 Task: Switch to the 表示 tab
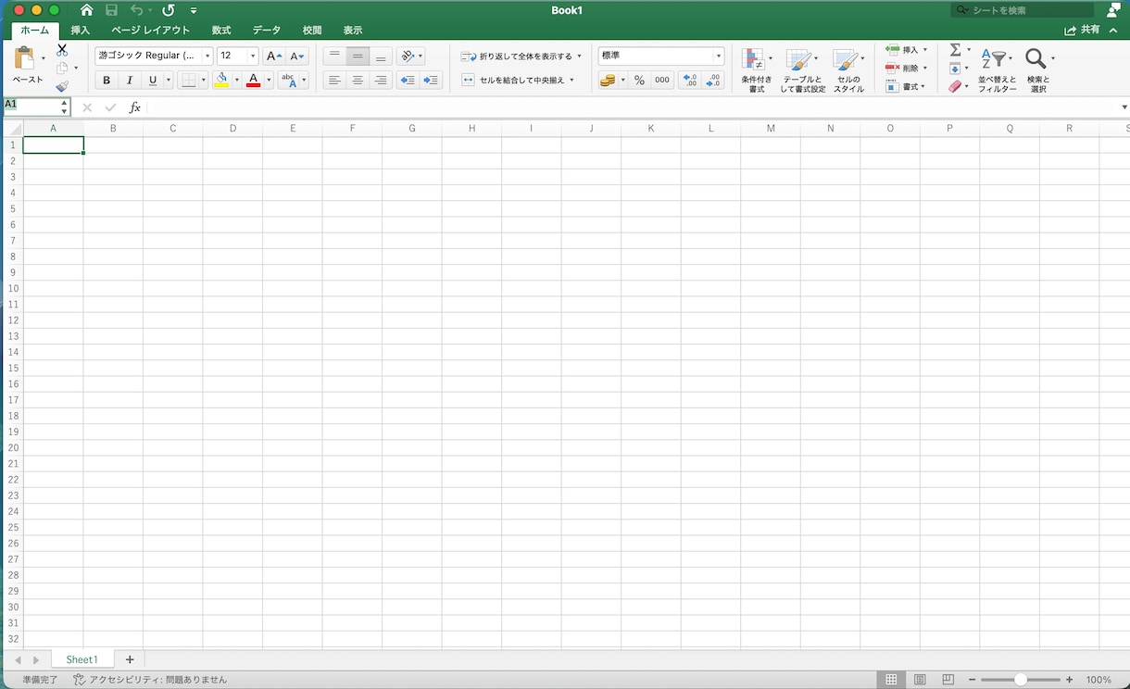tap(353, 31)
